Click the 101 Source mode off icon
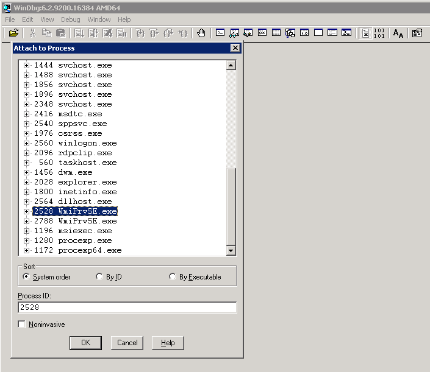Screen dimensions: 430x372 pos(379,33)
